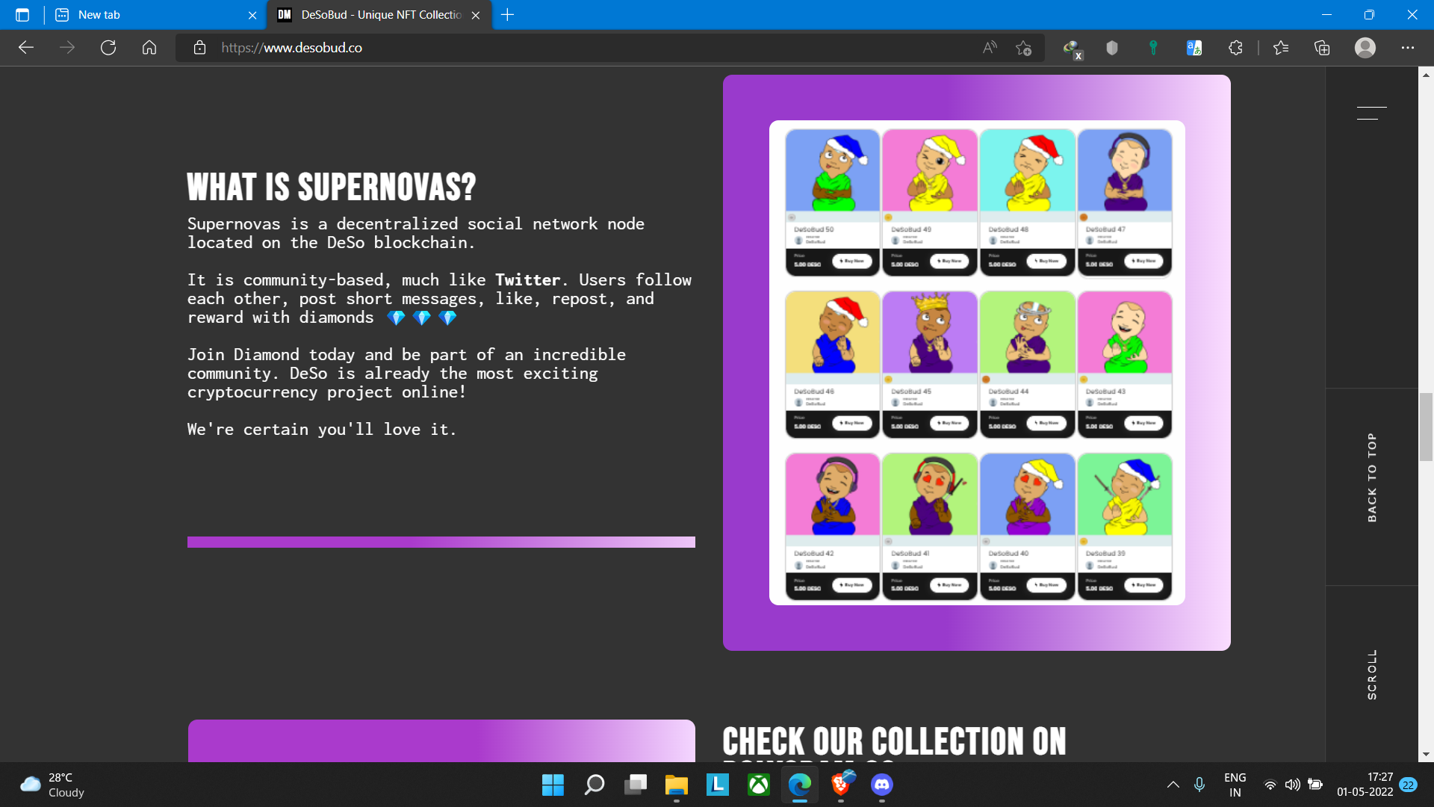1434x807 pixels.
Task: Click the BACK TO TOP link
Action: pyautogui.click(x=1371, y=477)
